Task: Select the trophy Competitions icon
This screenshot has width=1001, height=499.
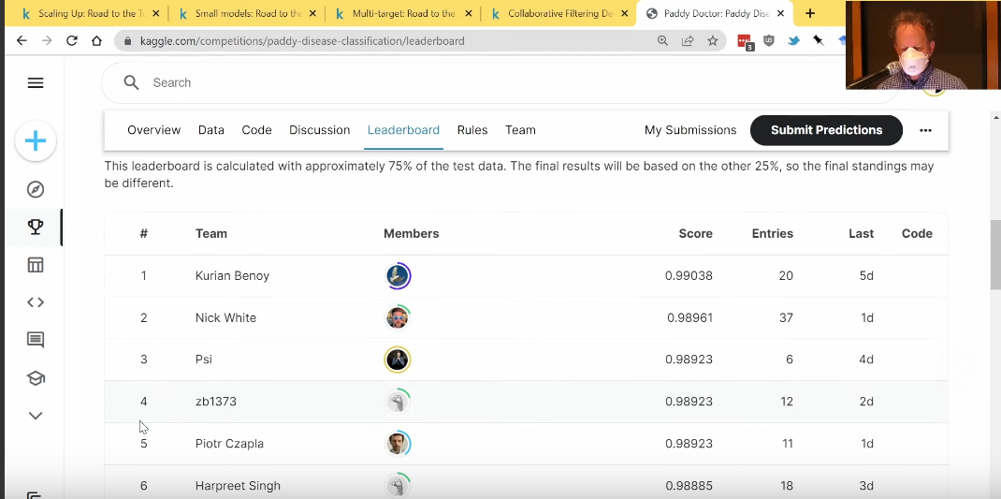Action: (x=36, y=227)
